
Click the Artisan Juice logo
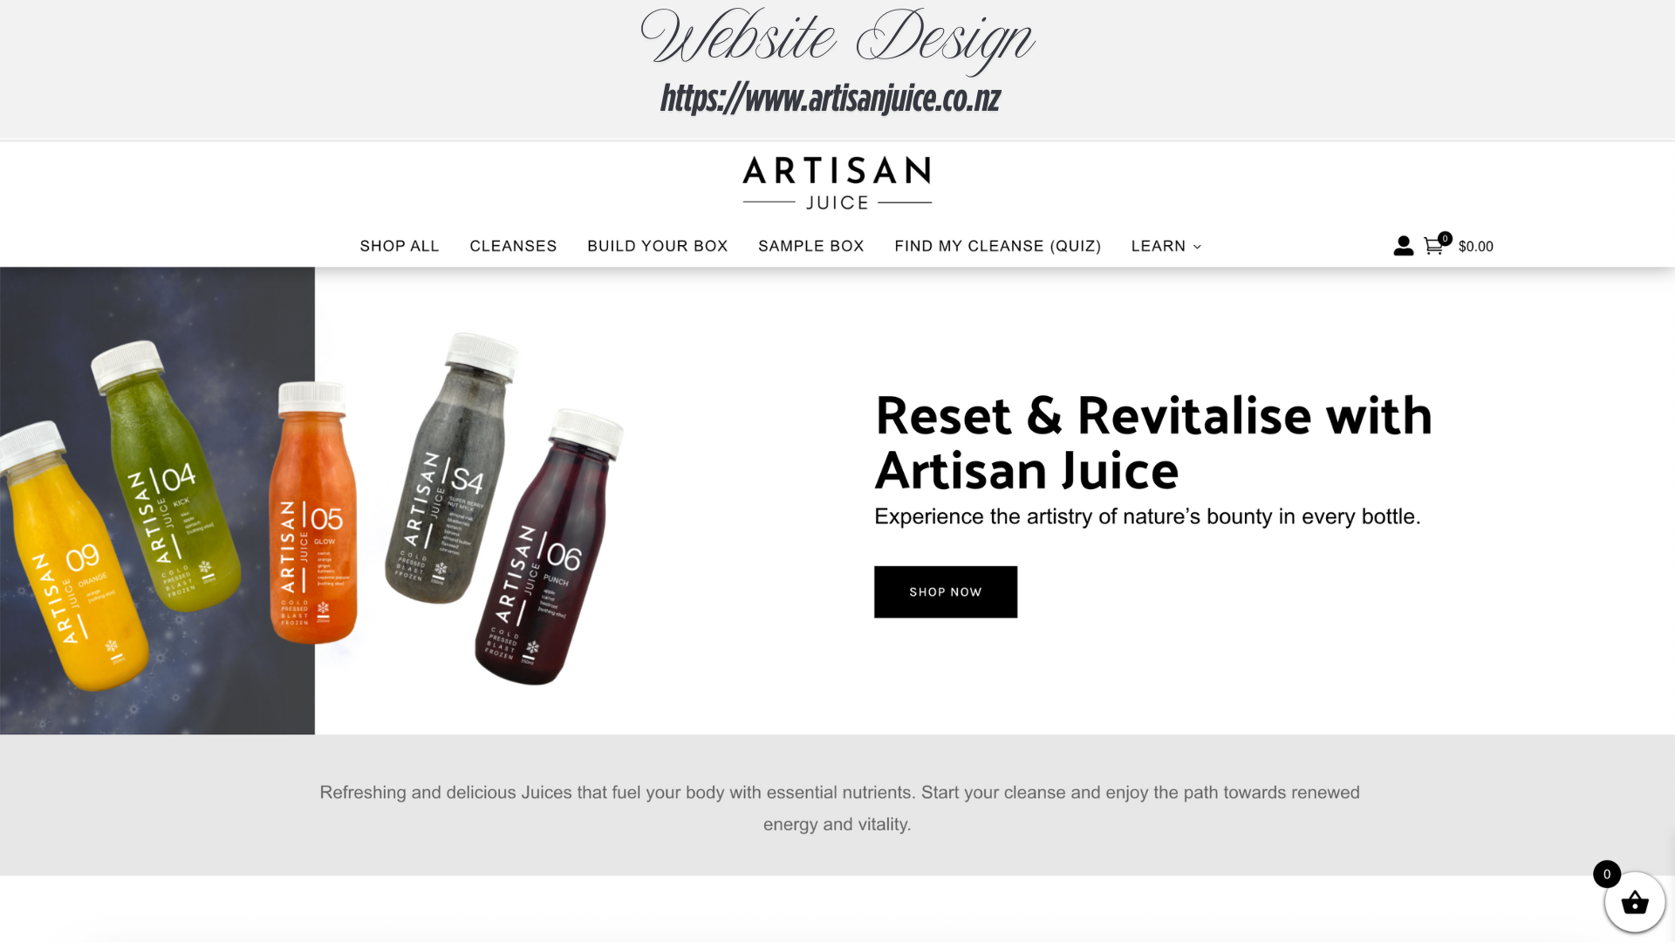[x=837, y=183]
